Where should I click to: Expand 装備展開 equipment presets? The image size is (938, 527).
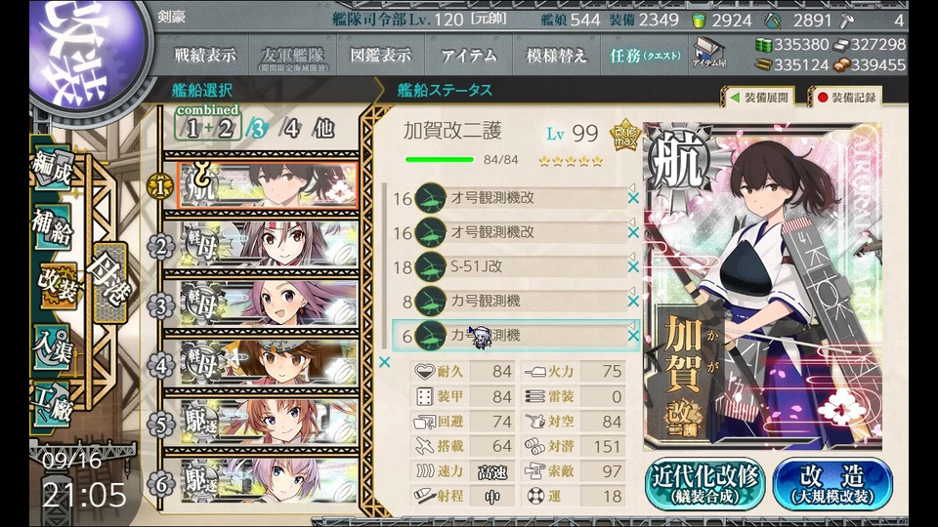[759, 98]
